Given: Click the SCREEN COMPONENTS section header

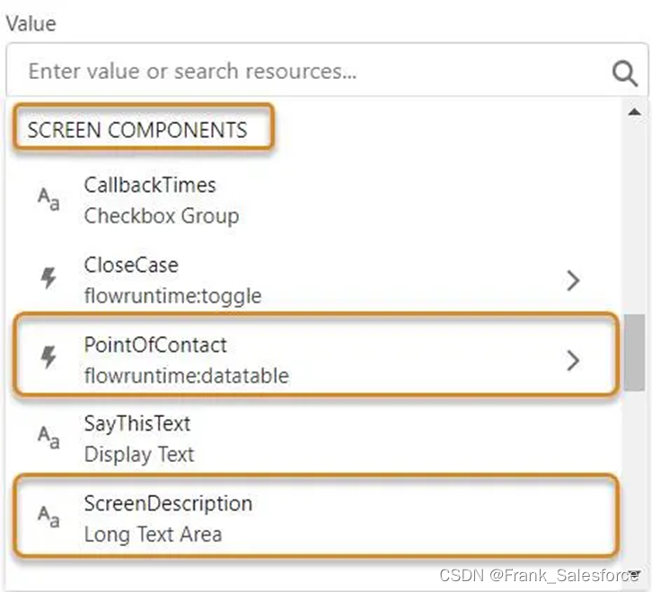Looking at the screenshot, I should pos(137,130).
